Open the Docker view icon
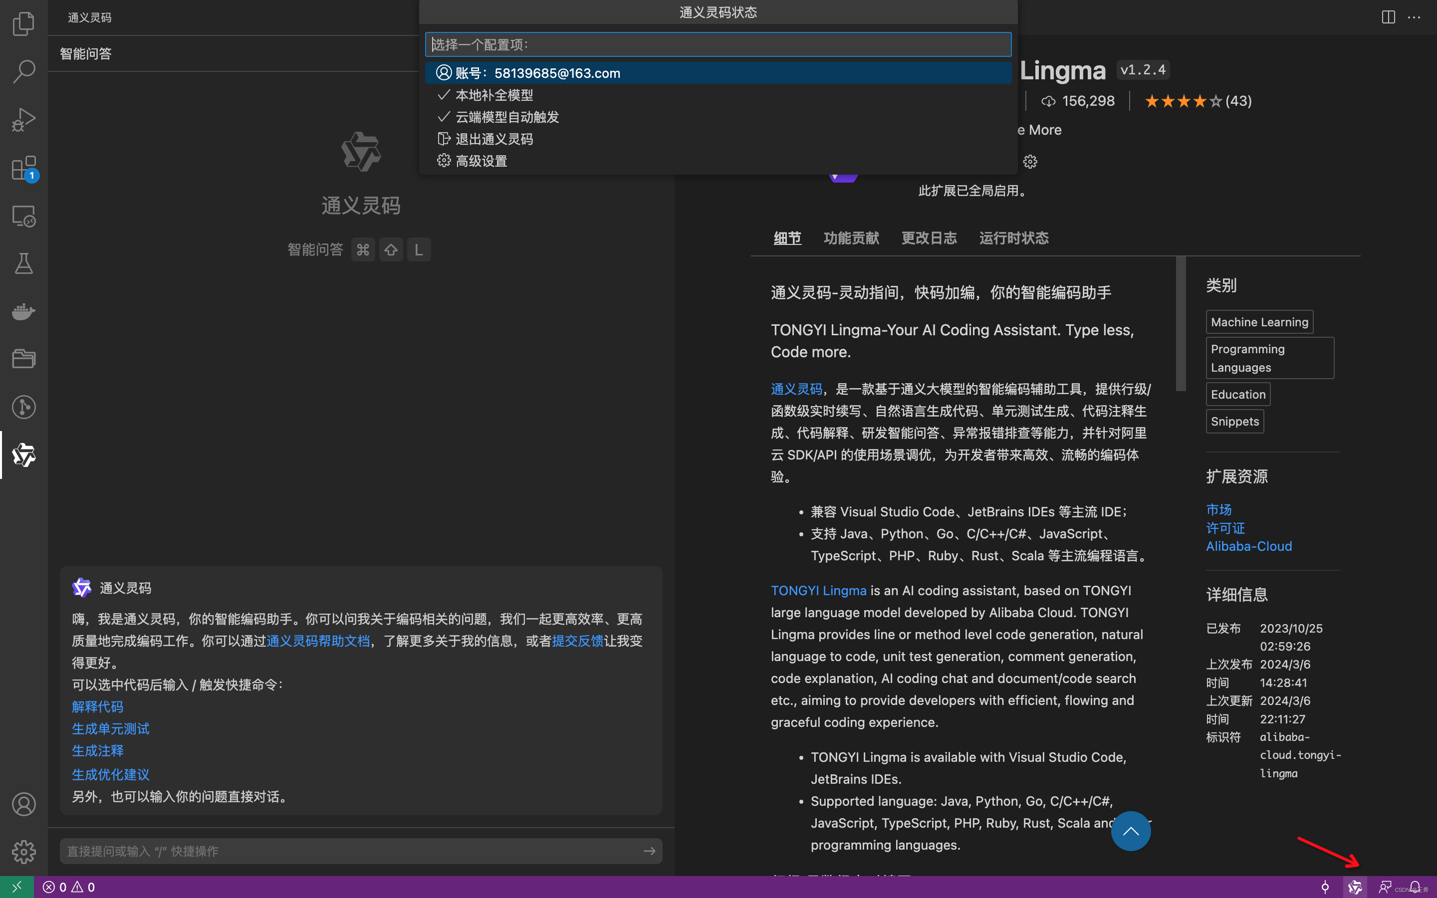This screenshot has height=898, width=1437. pos(24,311)
